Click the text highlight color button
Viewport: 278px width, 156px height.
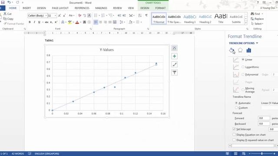pyautogui.click(x=69, y=22)
